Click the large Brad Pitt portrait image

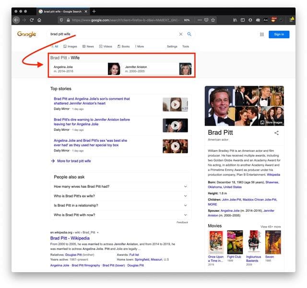click(x=220, y=106)
